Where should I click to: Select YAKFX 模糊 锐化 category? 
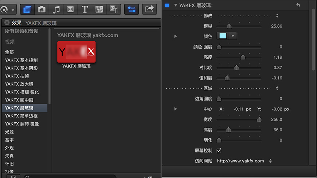tap(22, 92)
